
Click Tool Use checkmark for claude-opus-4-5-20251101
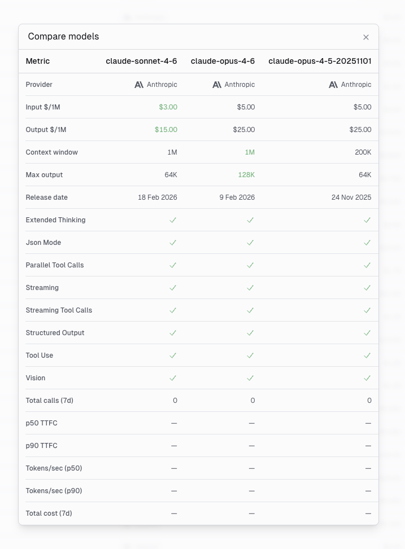point(367,355)
